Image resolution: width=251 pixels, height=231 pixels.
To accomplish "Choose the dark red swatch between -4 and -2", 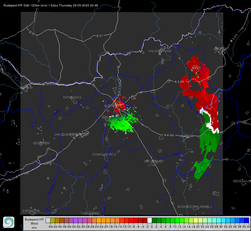I will click(145, 220).
